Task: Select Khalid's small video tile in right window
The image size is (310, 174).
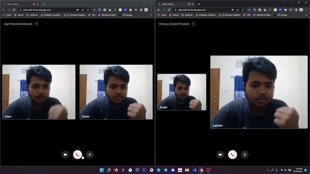Action: tap(182, 92)
